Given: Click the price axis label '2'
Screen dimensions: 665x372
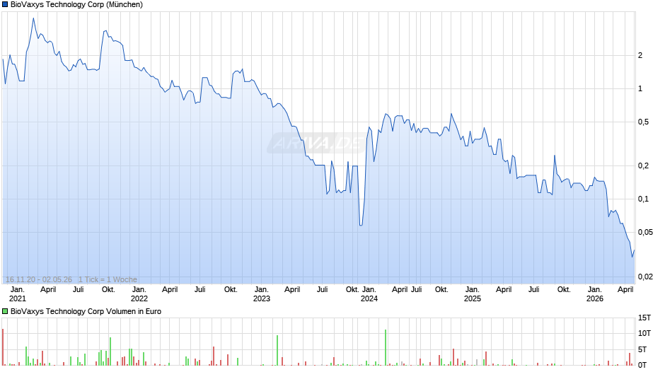Looking at the screenshot, I should coord(640,55).
